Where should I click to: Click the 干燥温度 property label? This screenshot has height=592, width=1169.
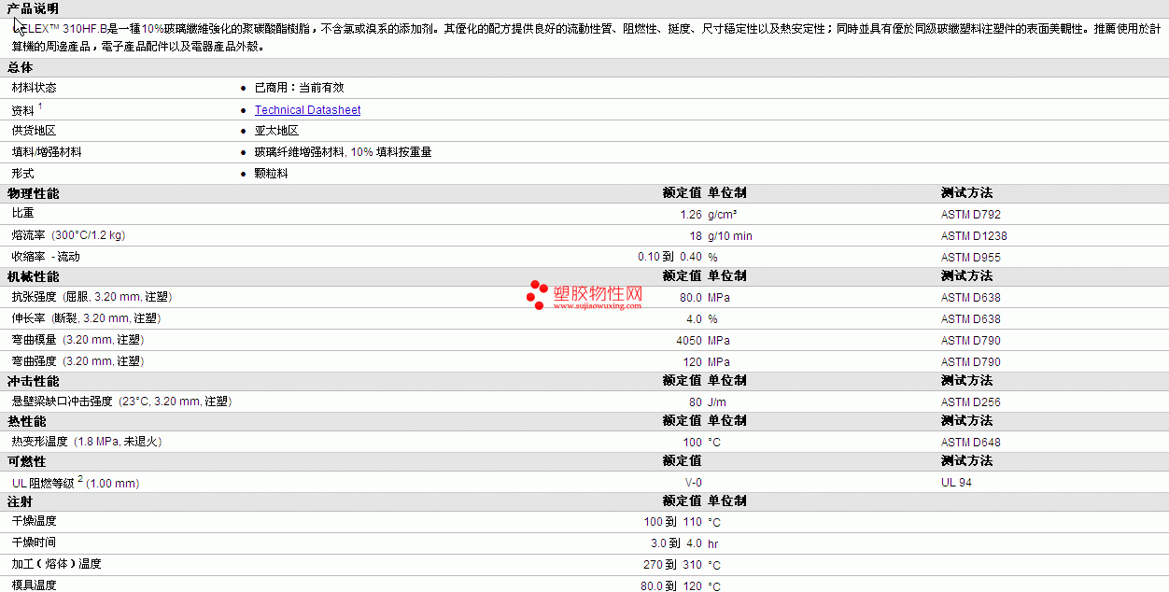click(x=34, y=522)
